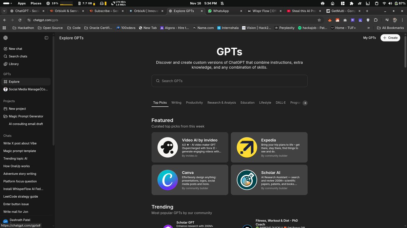The height and width of the screenshot is (228, 407).
Task: Toggle the notifications bell in the top panel
Action: (x=222, y=3)
